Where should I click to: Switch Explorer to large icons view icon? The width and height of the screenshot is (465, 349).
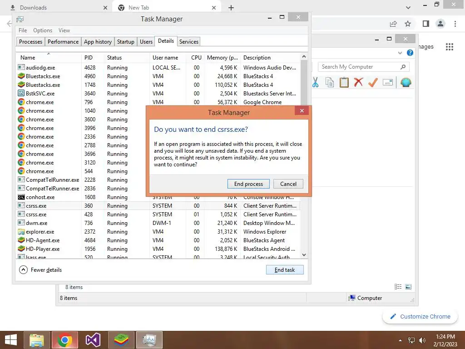[x=408, y=287]
